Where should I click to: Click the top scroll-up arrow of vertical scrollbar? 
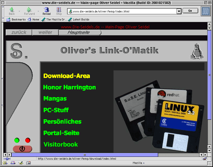[209, 24]
